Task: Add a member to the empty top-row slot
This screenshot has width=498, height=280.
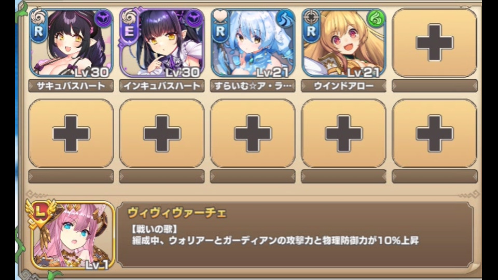Action: tap(435, 43)
